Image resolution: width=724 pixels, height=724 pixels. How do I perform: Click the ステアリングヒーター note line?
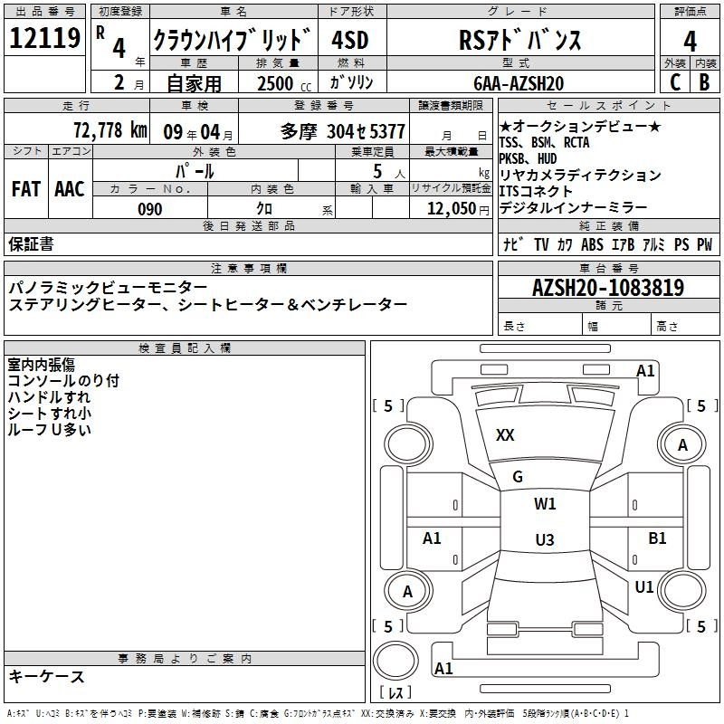point(208,304)
